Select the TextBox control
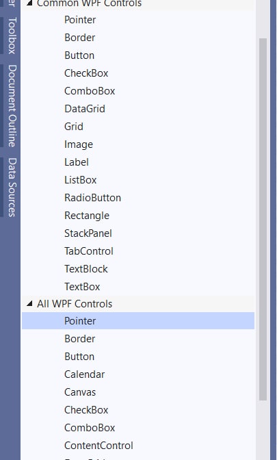277x460 pixels. pyautogui.click(x=82, y=287)
